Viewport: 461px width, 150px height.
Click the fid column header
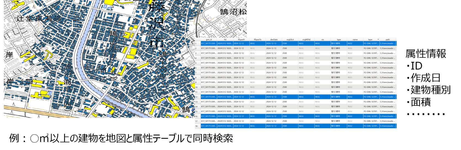[225, 40]
